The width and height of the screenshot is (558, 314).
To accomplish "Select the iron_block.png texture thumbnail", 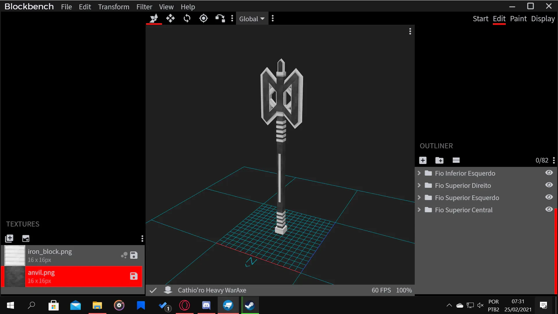I will coord(15,256).
